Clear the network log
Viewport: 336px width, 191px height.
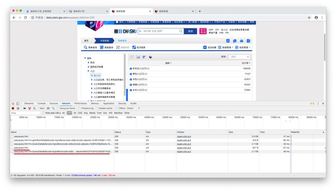tap(18, 108)
